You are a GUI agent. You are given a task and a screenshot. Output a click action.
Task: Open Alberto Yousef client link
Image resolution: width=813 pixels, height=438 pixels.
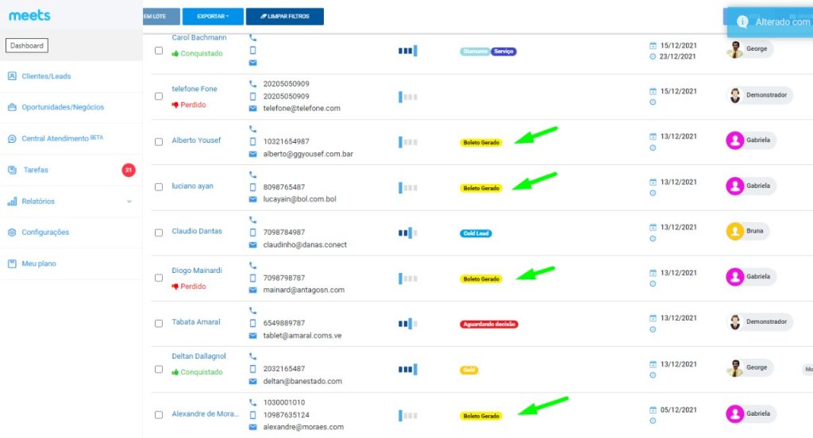(x=196, y=140)
